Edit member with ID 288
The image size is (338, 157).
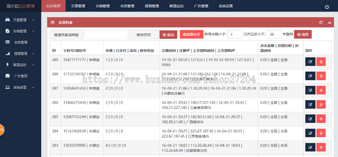tap(310, 76)
